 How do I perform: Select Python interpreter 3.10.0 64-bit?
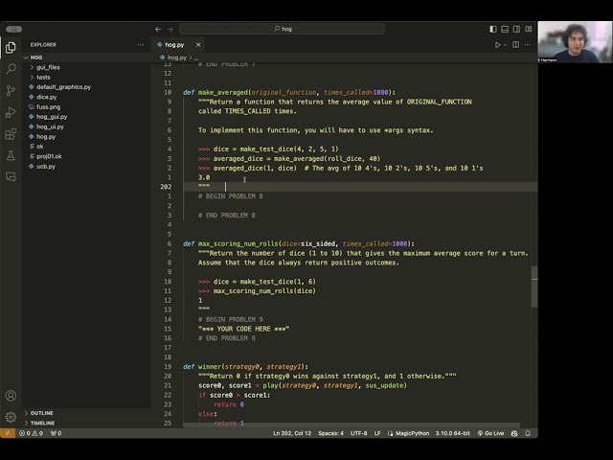pos(453,433)
